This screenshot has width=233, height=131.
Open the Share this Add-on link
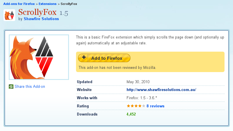(30, 86)
